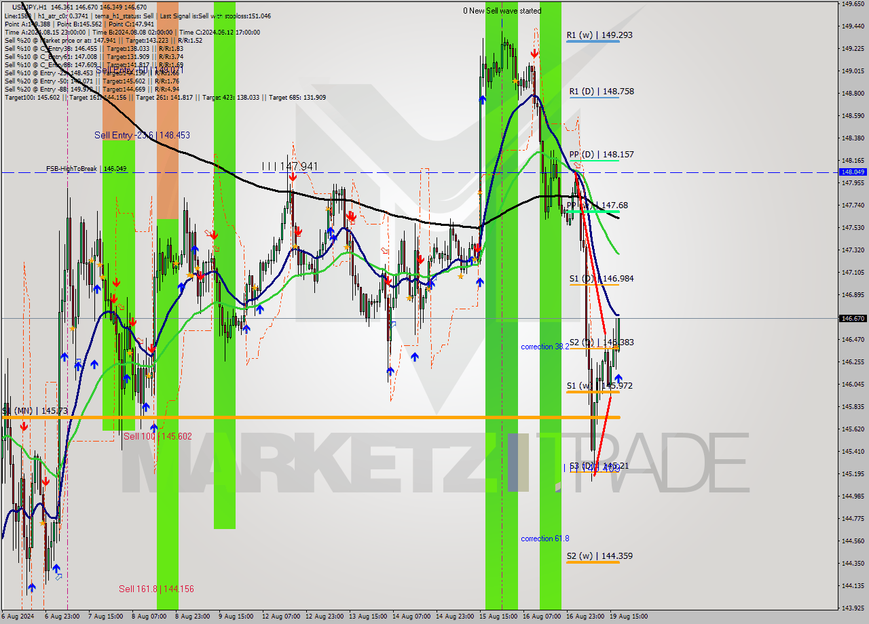Click the blue R1 (w) level line
Image resolution: width=869 pixels, height=624 pixels.
(x=593, y=41)
